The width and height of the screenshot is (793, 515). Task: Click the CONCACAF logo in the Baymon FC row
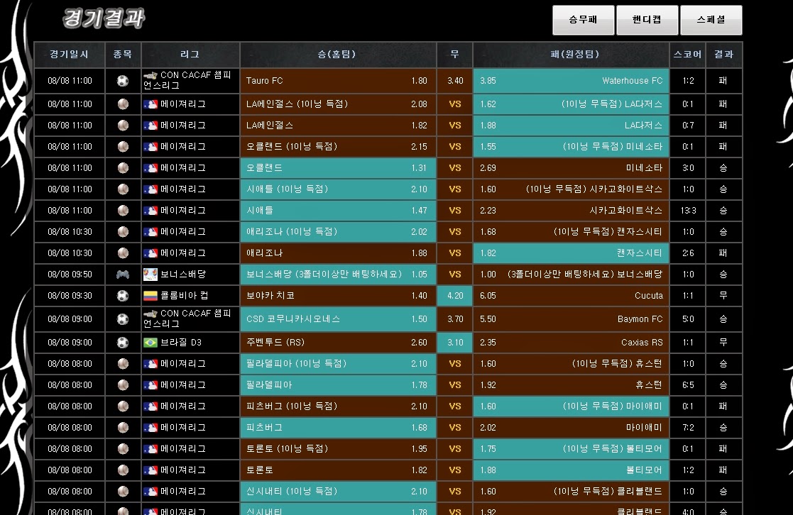[151, 314]
